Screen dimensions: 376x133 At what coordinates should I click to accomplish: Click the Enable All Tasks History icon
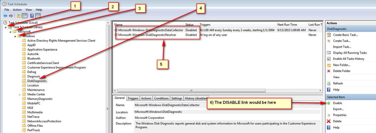pos(329,59)
